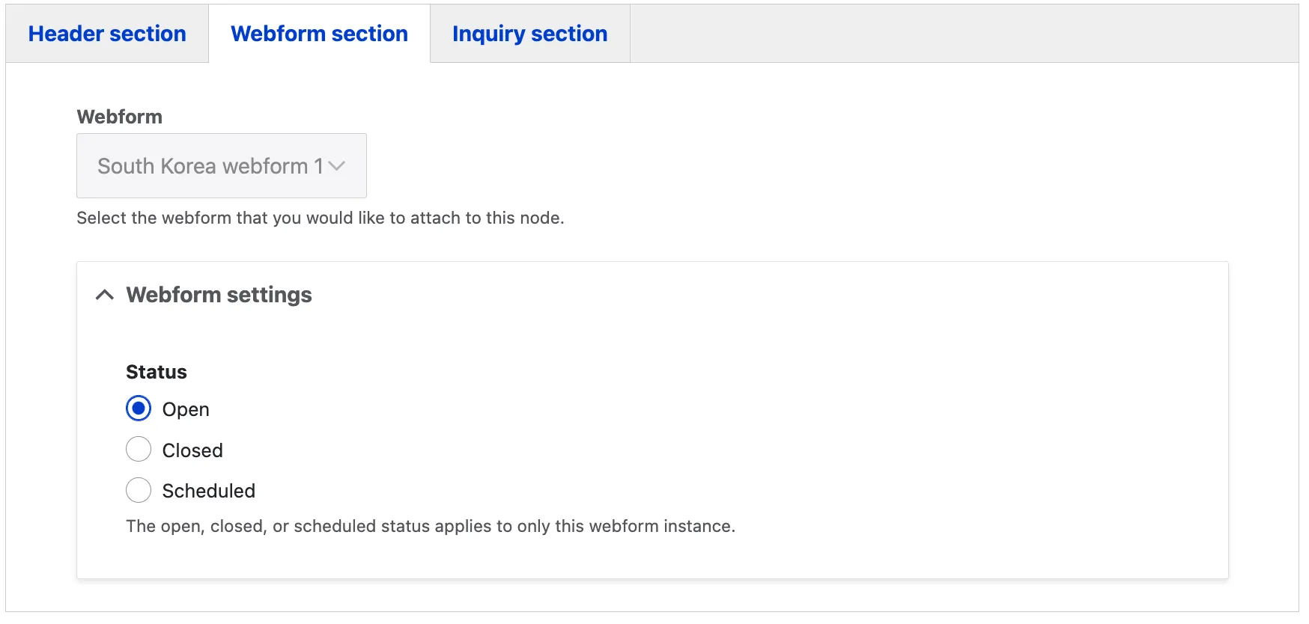Click the Webform field label
The image size is (1309, 624).
tap(120, 117)
